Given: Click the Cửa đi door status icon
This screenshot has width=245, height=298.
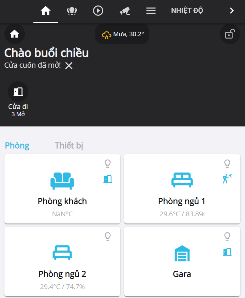Looking at the screenshot, I should pyautogui.click(x=18, y=92).
